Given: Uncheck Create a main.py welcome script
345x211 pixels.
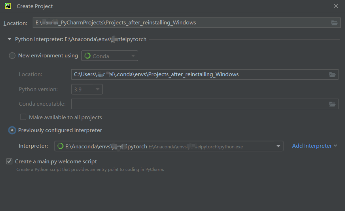Looking at the screenshot, I should pyautogui.click(x=9, y=161).
